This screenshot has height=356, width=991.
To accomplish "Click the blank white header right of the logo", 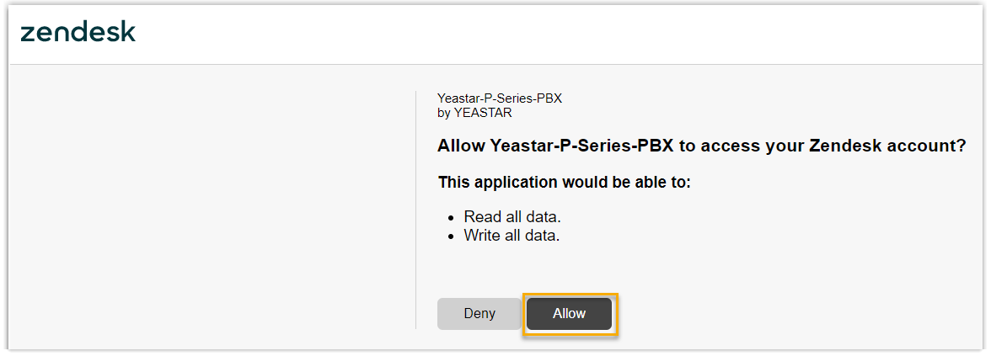I will pos(548,34).
